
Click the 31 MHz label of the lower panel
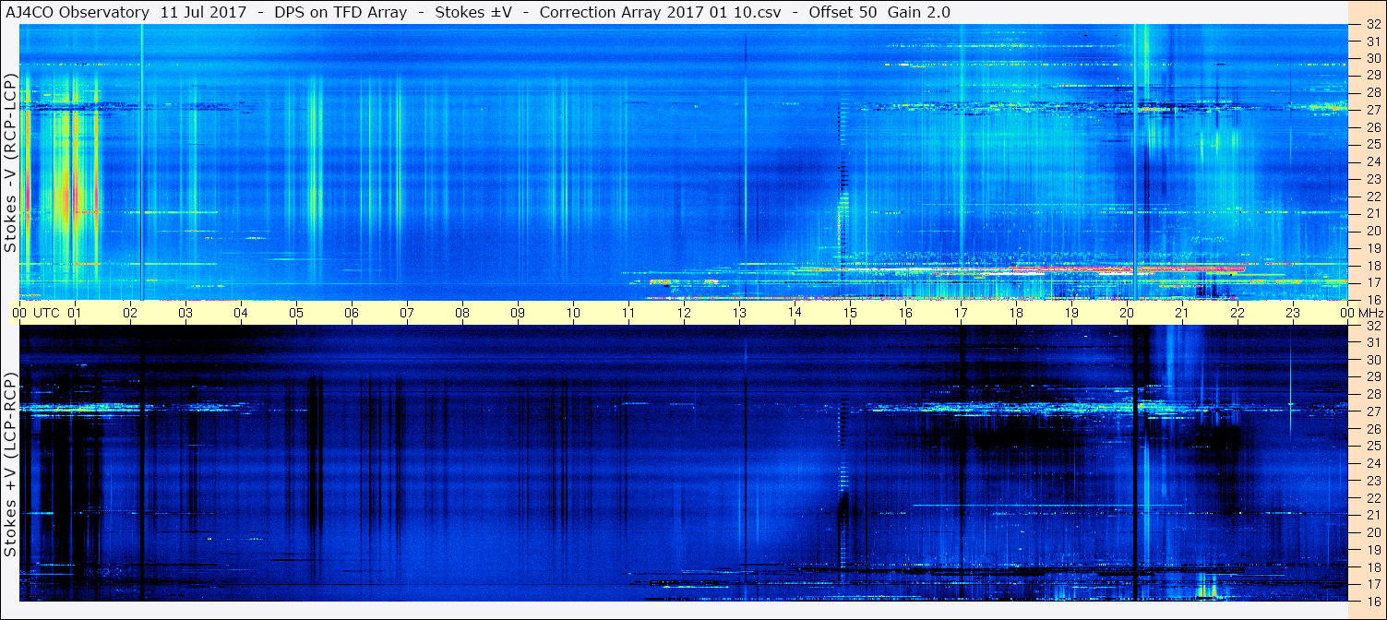pyautogui.click(x=1372, y=342)
